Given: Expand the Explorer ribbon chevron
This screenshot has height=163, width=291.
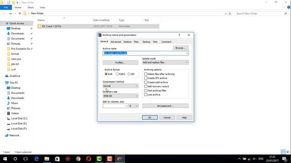Looking at the screenshot, I should (284, 7).
